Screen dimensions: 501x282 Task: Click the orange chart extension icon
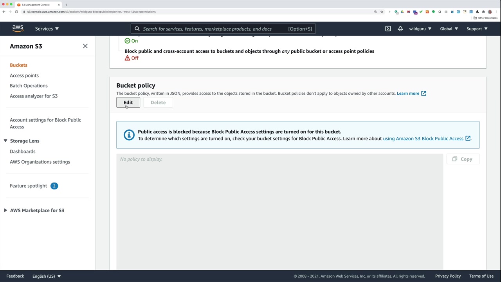(427, 12)
